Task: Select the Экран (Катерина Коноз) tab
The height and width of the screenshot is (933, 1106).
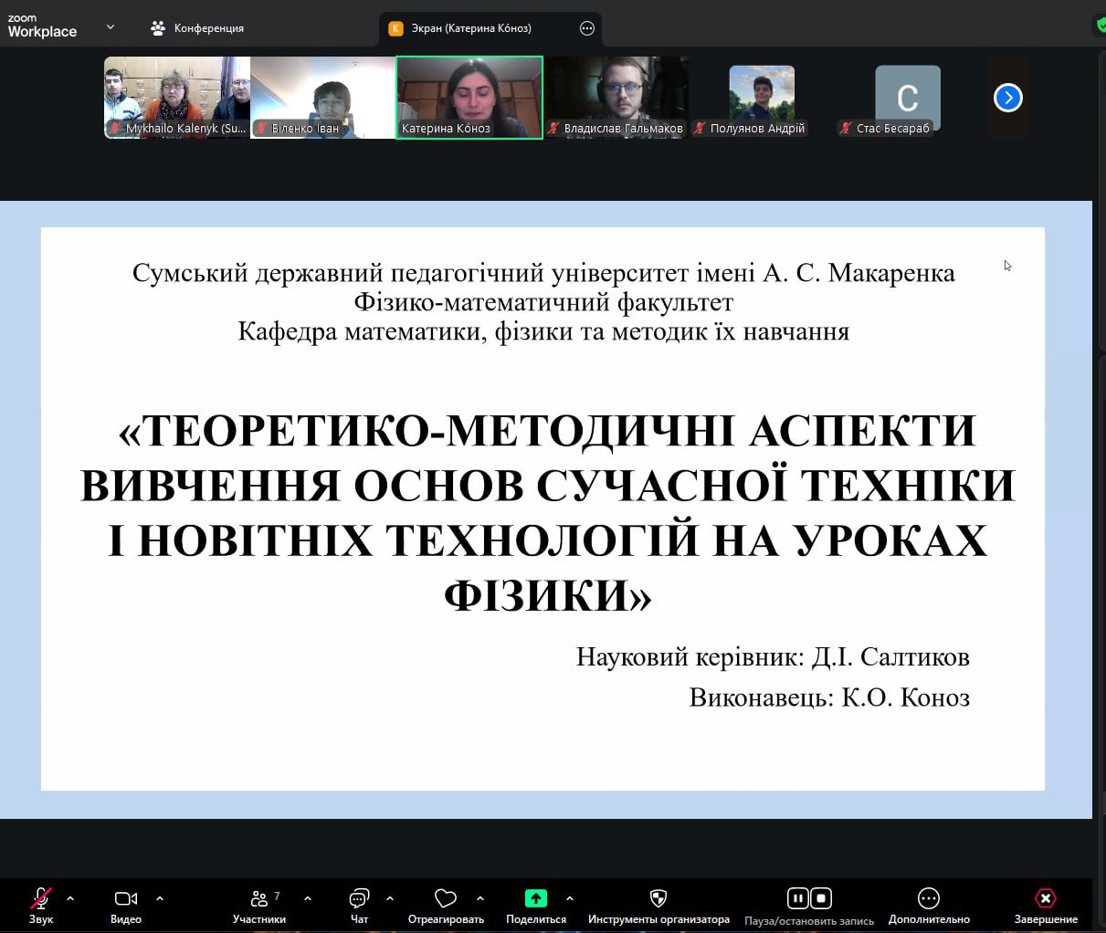Action: click(470, 28)
